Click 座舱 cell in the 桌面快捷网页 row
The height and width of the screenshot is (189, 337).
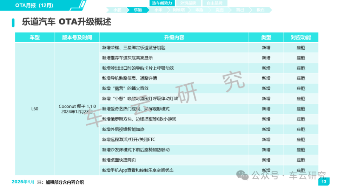coord(301,160)
